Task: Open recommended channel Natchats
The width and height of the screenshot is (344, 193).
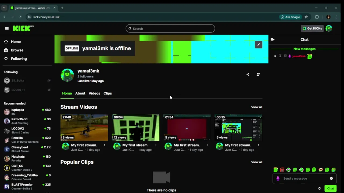Action: click(27, 158)
